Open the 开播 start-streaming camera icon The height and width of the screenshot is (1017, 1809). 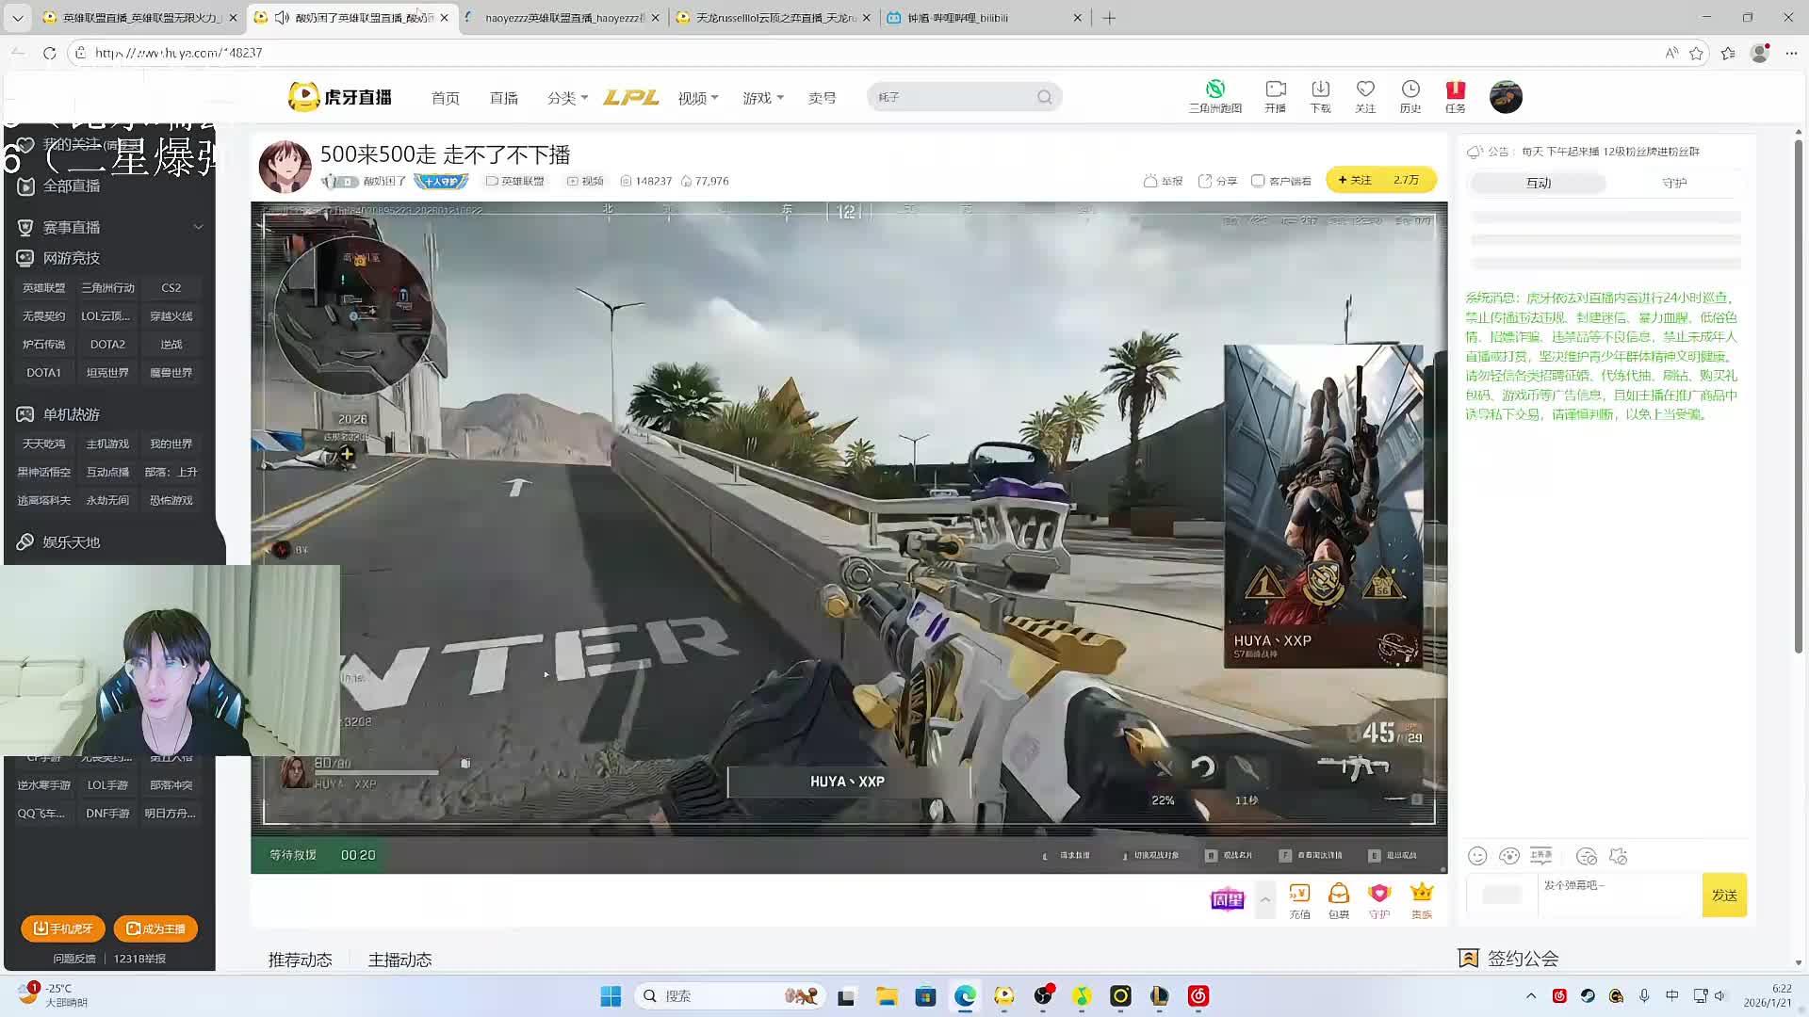coord(1275,89)
